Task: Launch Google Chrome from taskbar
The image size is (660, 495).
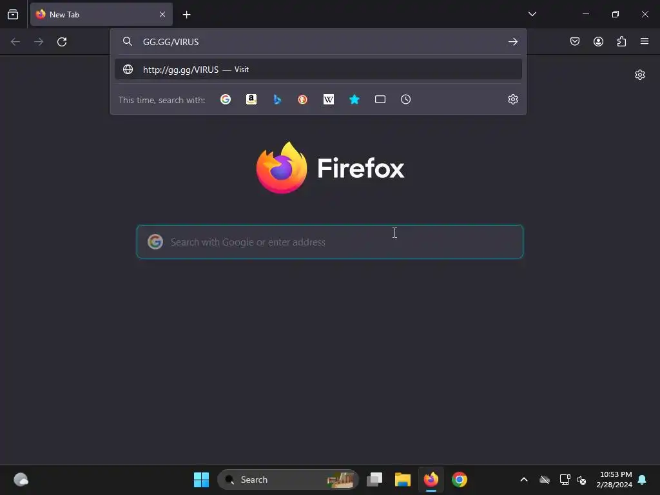Action: point(459,480)
